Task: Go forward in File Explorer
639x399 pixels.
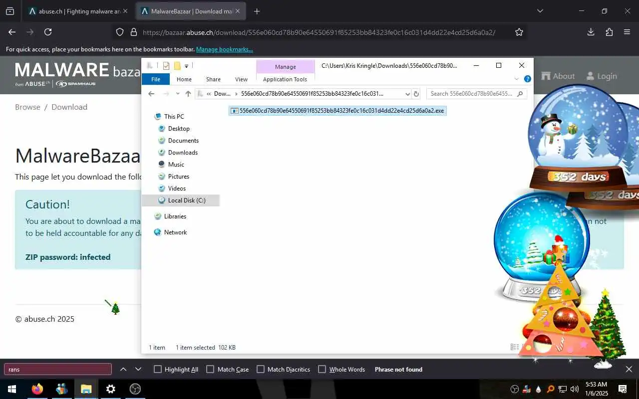Action: tap(166, 94)
